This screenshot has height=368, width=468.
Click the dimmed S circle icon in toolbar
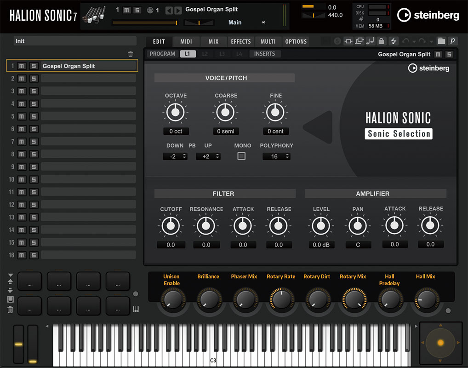pos(337,41)
